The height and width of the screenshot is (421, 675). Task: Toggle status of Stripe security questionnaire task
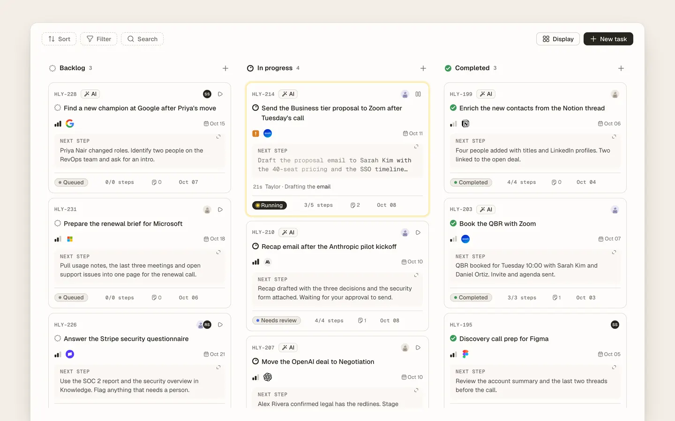click(58, 339)
